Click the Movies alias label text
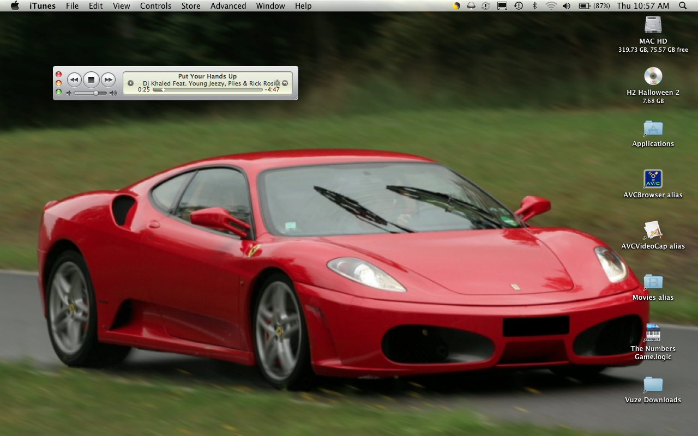The image size is (698, 436). [x=653, y=298]
